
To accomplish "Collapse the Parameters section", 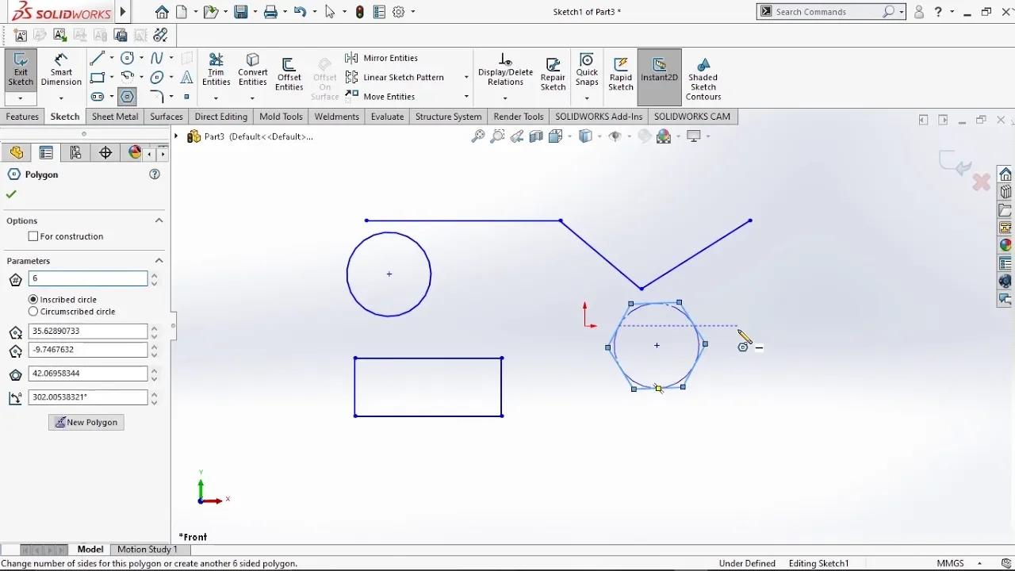I will 159,261.
